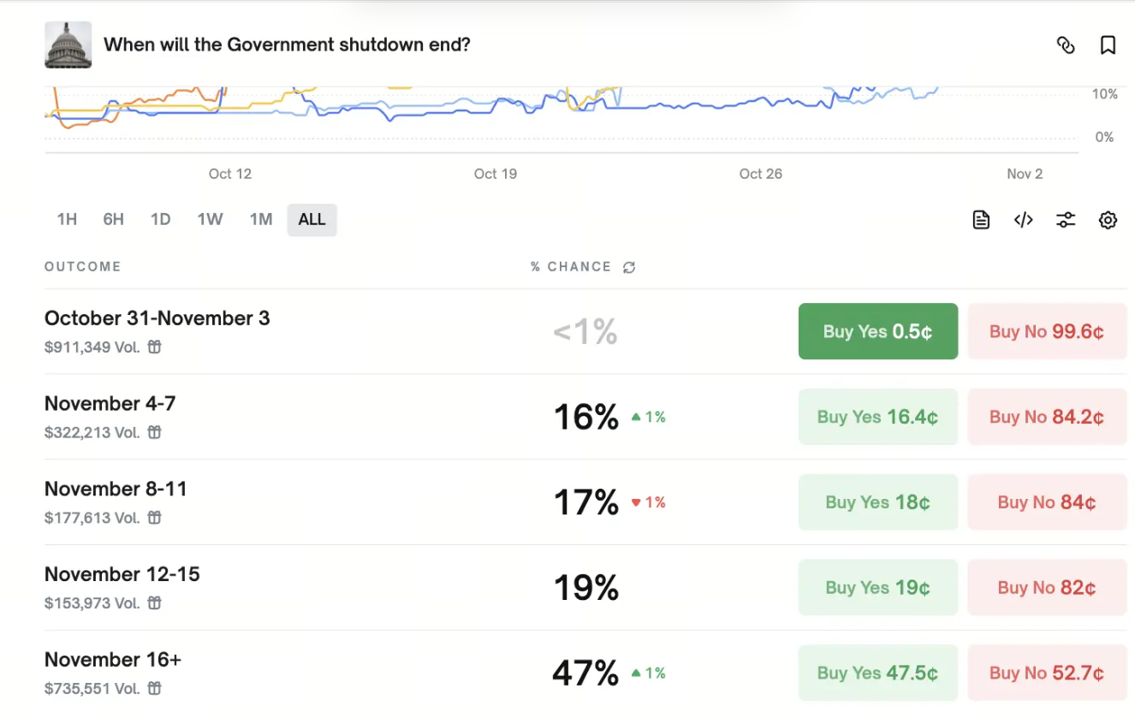Image resolution: width=1135 pixels, height=724 pixels.
Task: Buy No at 82¢ for November 12-15
Action: (1046, 588)
